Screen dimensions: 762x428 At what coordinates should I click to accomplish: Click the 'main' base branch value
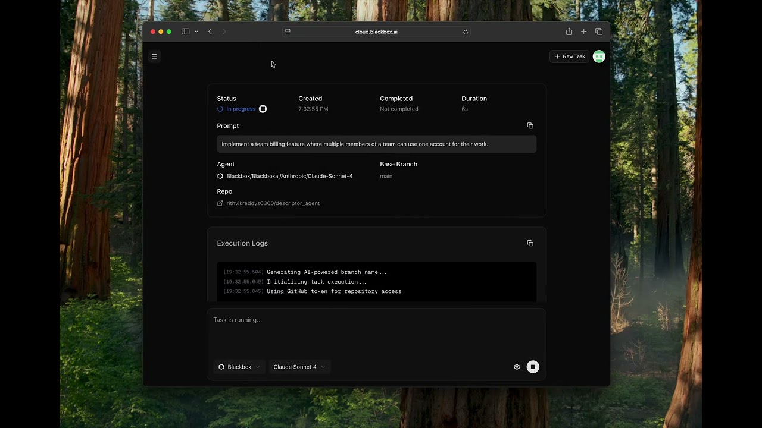pos(386,176)
